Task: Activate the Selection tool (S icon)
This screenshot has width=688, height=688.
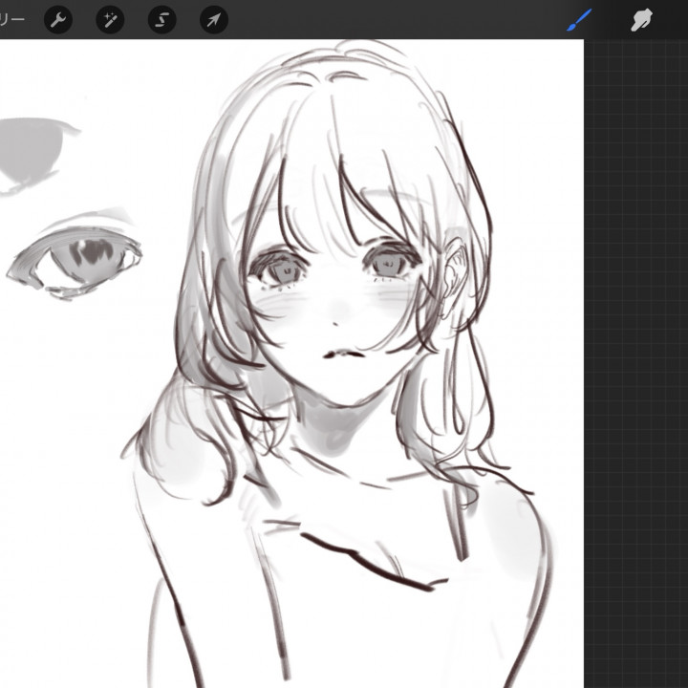Action: pos(161,20)
